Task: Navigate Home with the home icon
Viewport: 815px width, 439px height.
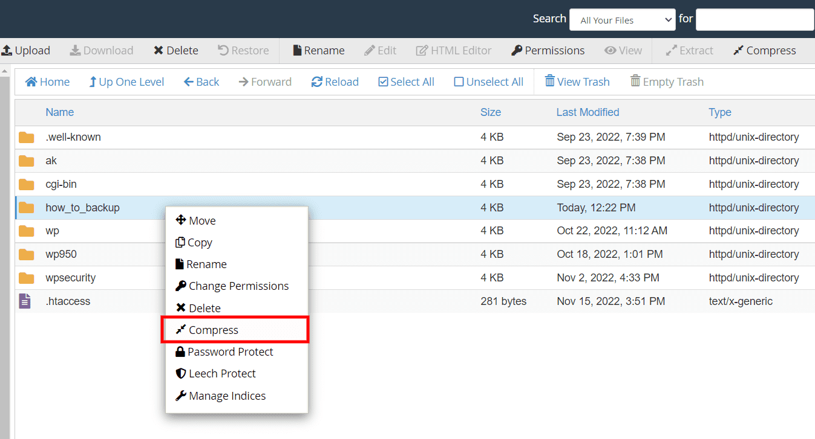Action: pos(47,82)
